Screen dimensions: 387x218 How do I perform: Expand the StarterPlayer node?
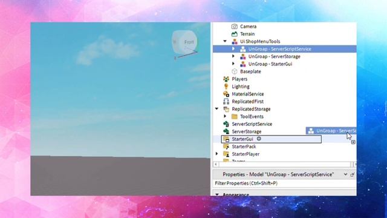216,154
